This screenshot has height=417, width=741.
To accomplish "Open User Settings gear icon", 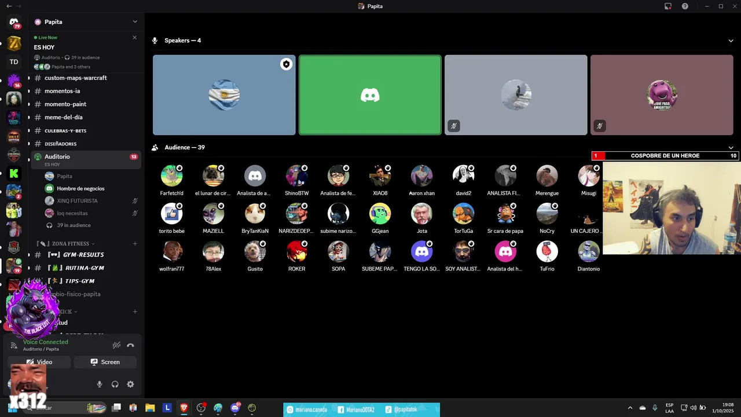I will click(x=130, y=384).
